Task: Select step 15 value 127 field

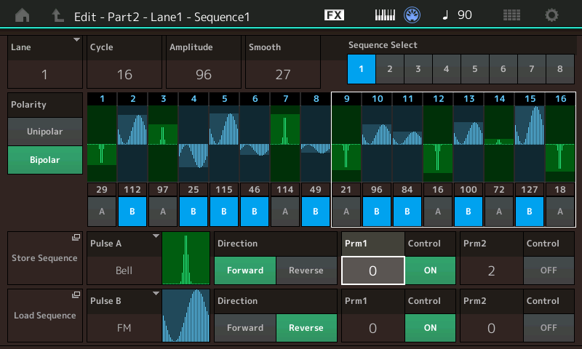Action: (530, 189)
